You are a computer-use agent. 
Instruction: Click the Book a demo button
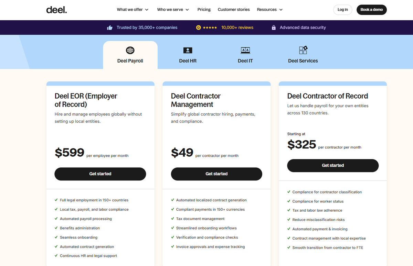[x=371, y=10]
